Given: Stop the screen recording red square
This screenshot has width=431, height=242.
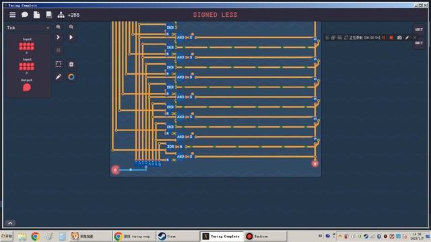Looking at the screenshot, I should click(391, 38).
